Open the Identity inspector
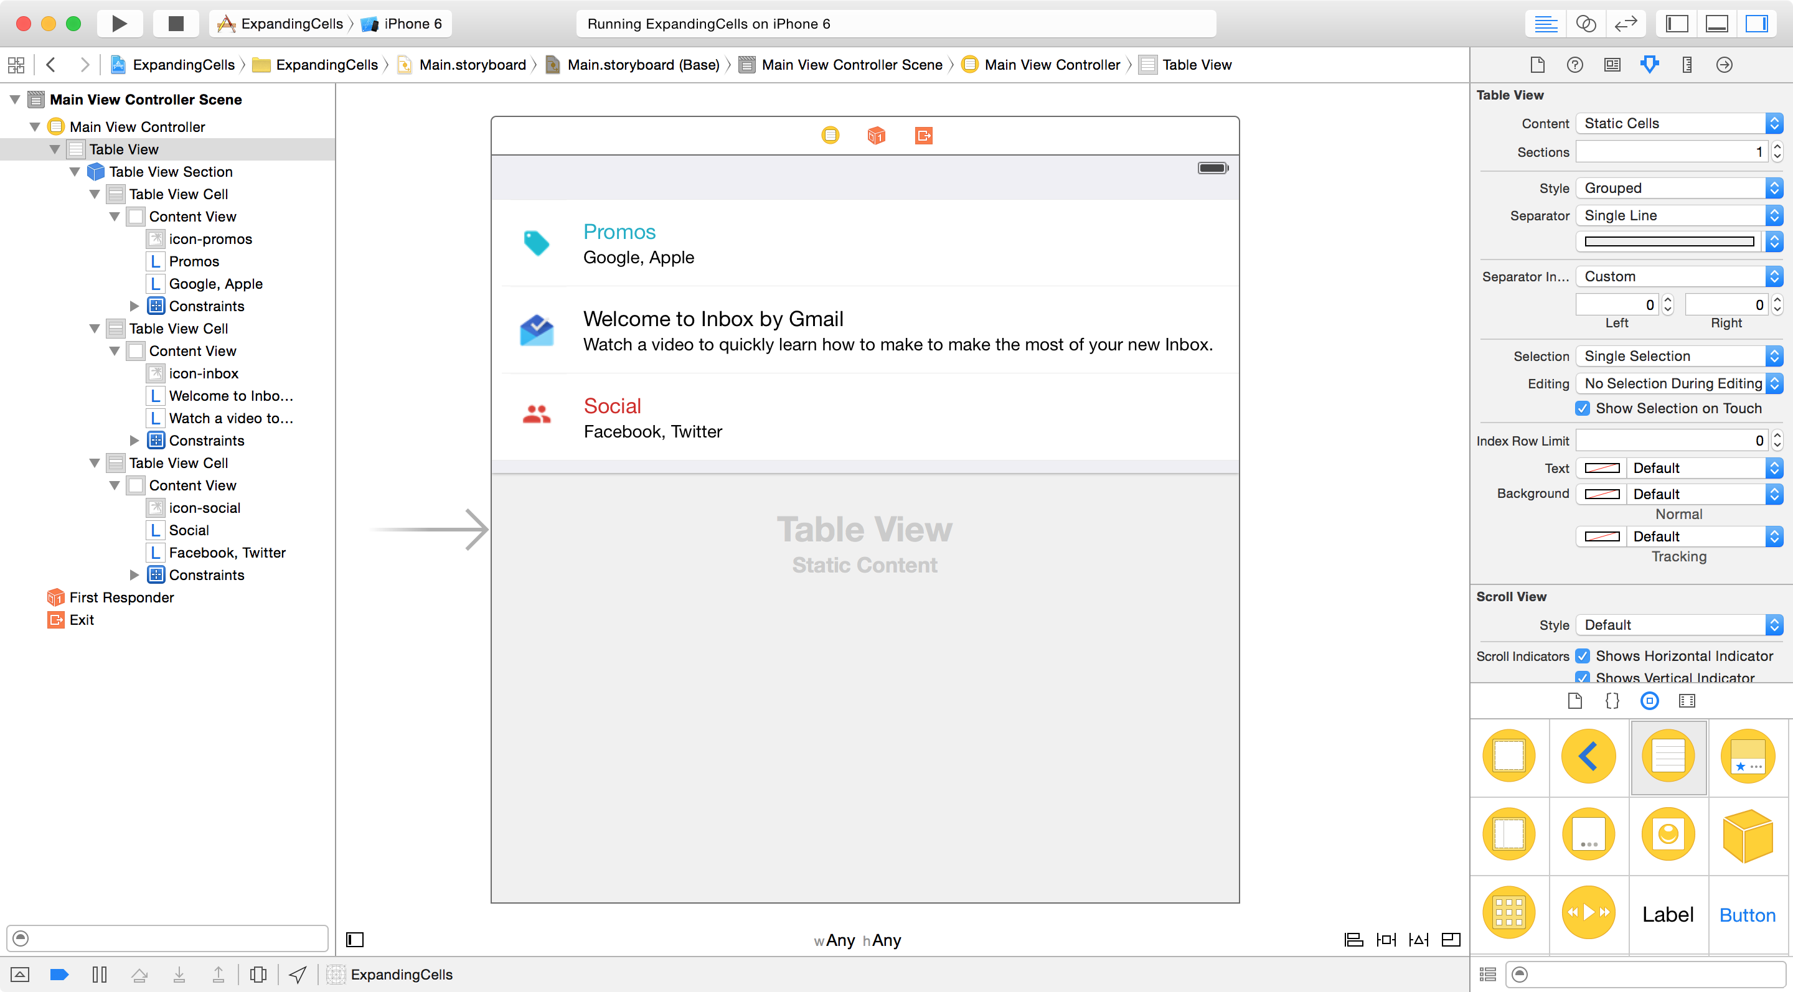This screenshot has height=992, width=1793. [x=1612, y=65]
